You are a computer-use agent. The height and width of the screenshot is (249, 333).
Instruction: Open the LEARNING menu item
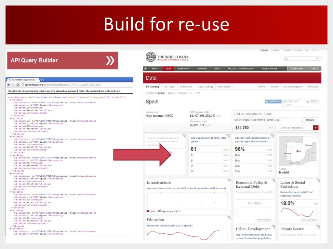pyautogui.click(x=202, y=69)
